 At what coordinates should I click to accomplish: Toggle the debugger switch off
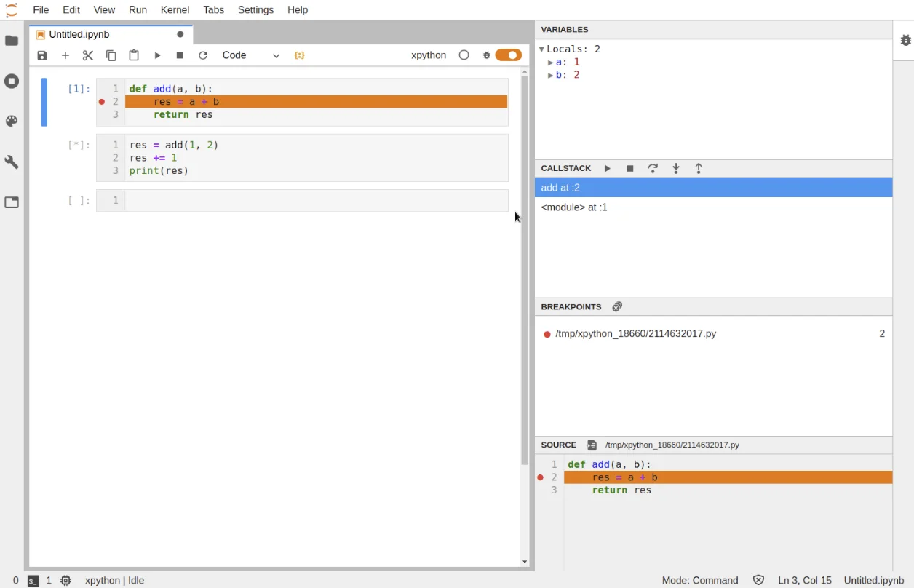pyautogui.click(x=509, y=55)
